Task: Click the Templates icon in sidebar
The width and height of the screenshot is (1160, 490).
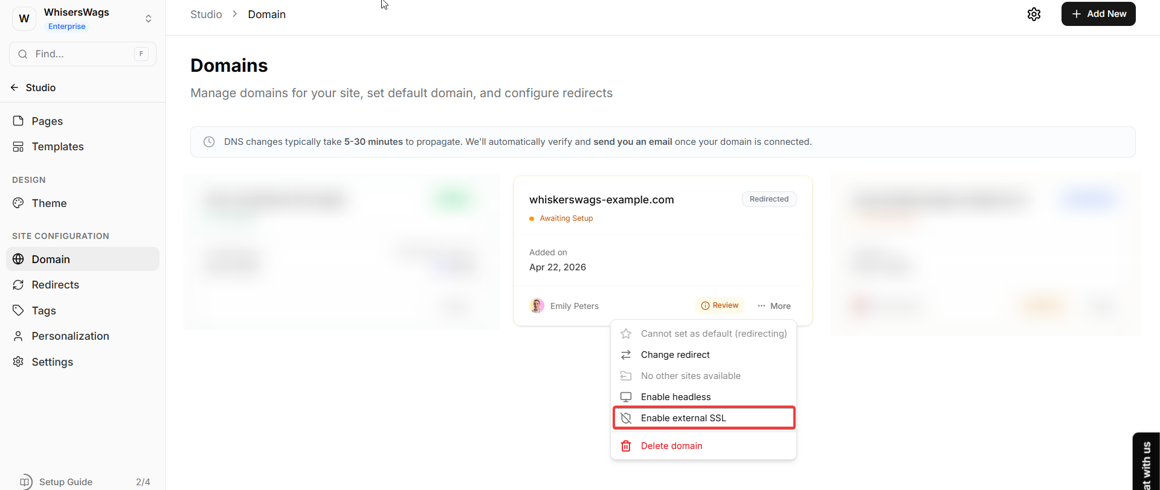Action: click(x=18, y=147)
